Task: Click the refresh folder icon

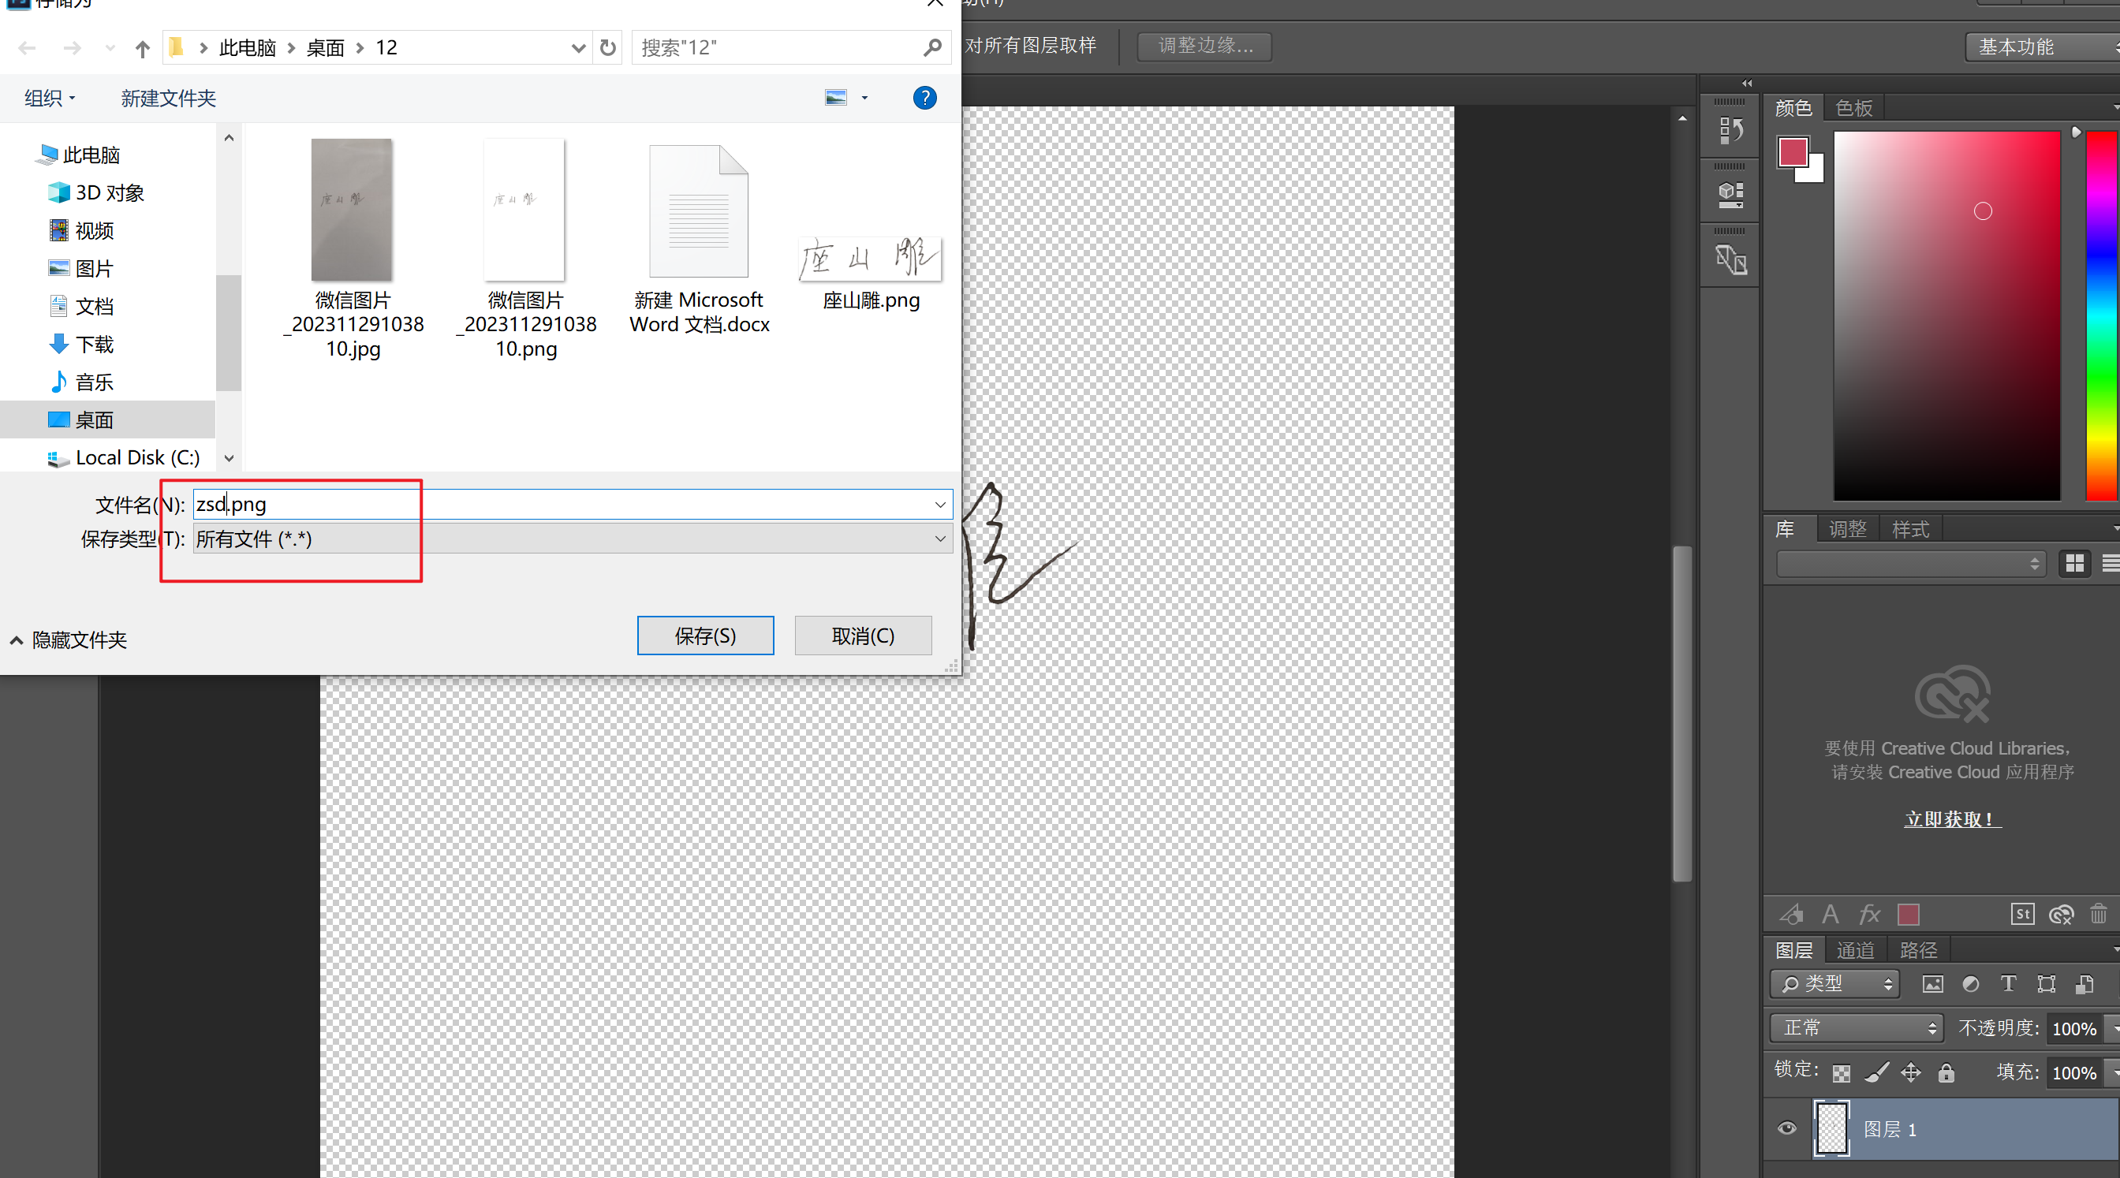Action: (x=607, y=48)
